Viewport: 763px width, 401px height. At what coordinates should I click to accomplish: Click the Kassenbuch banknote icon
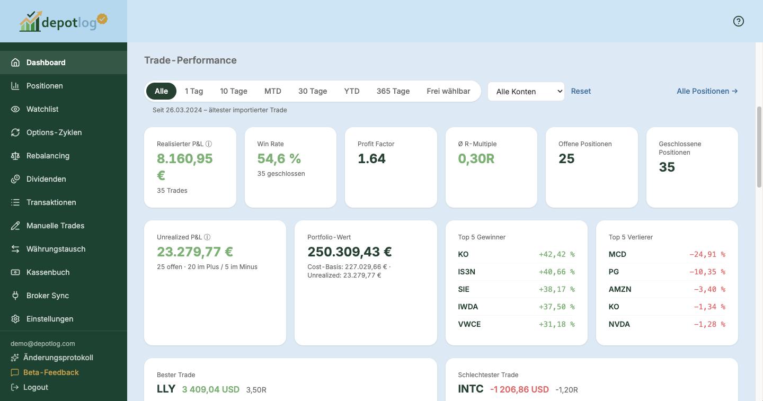pyautogui.click(x=15, y=272)
